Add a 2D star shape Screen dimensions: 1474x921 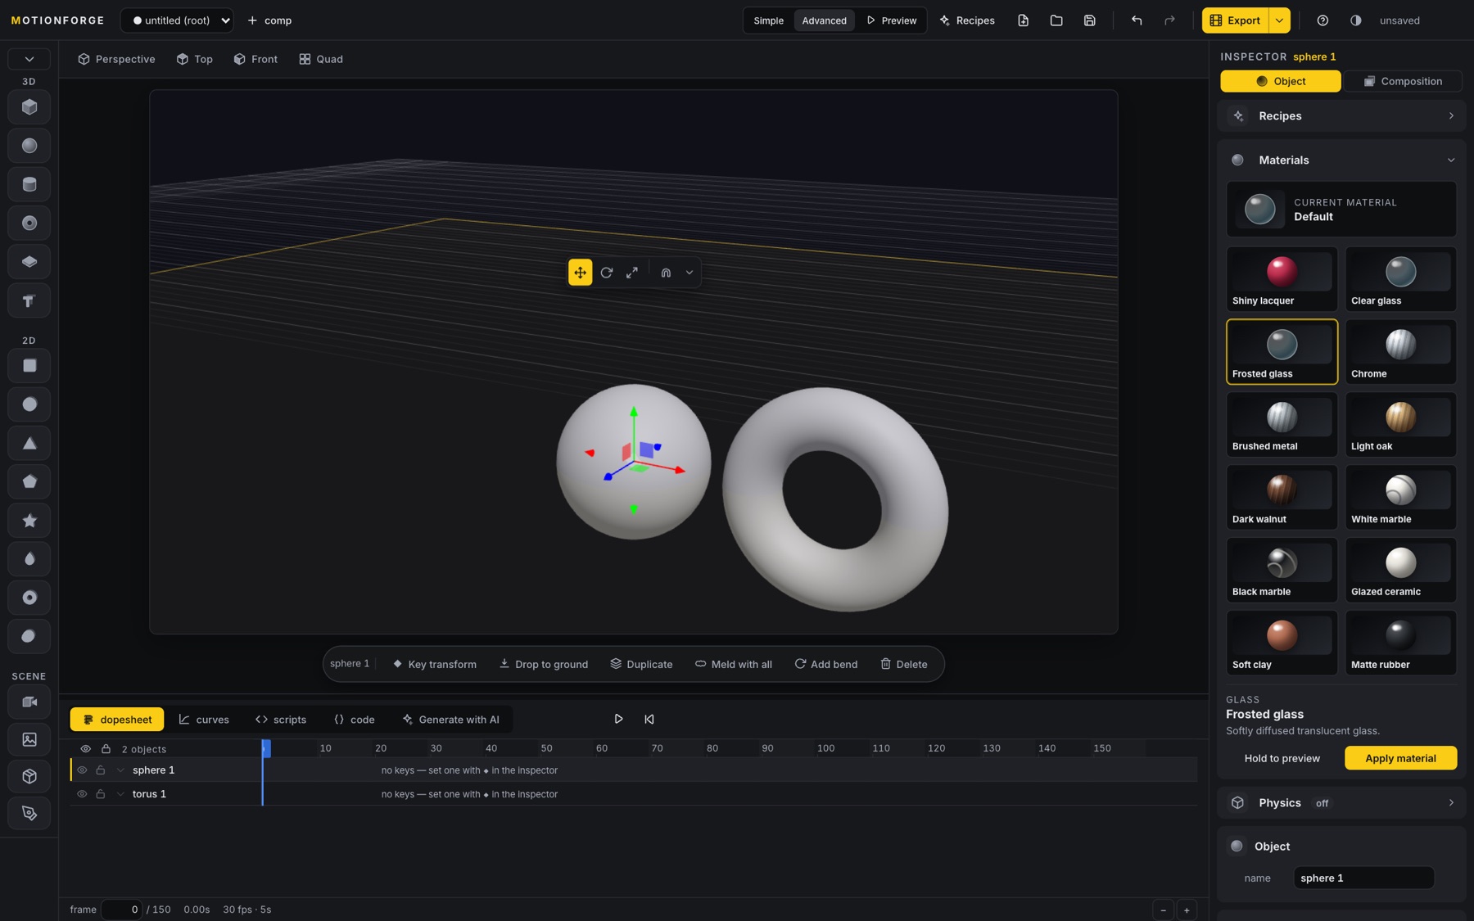(x=29, y=521)
